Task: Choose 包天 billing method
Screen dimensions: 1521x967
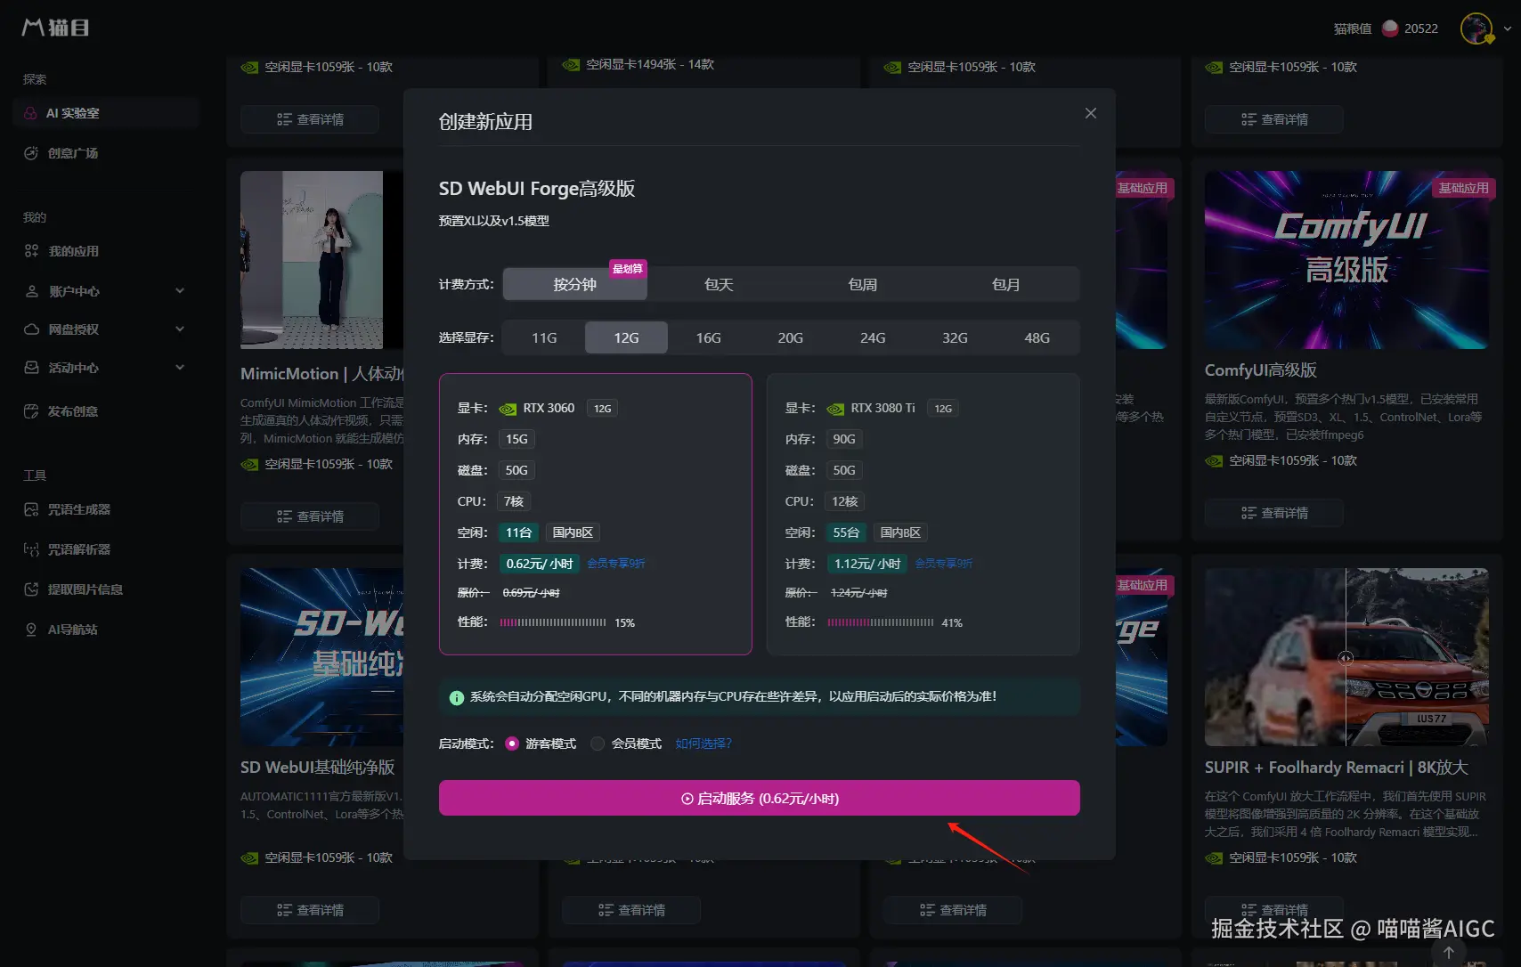Action: 719,284
